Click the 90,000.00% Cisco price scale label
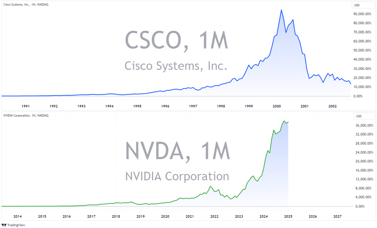Viewport: 377px width, 228px height. point(362,14)
